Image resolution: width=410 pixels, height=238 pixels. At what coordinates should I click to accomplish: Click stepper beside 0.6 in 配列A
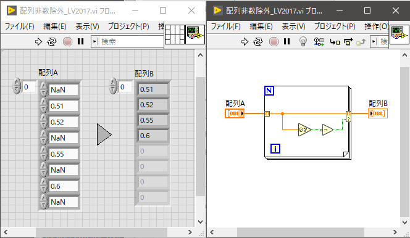tap(44, 186)
